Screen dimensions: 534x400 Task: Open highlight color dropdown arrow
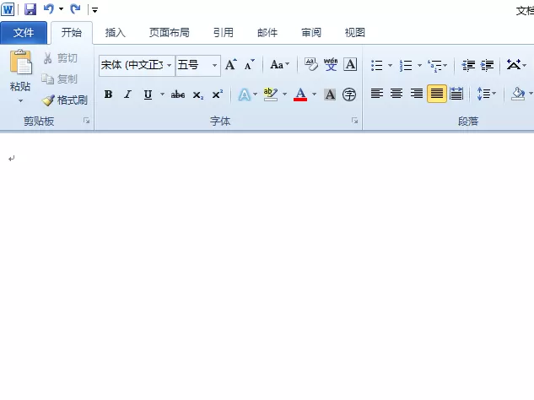(284, 95)
